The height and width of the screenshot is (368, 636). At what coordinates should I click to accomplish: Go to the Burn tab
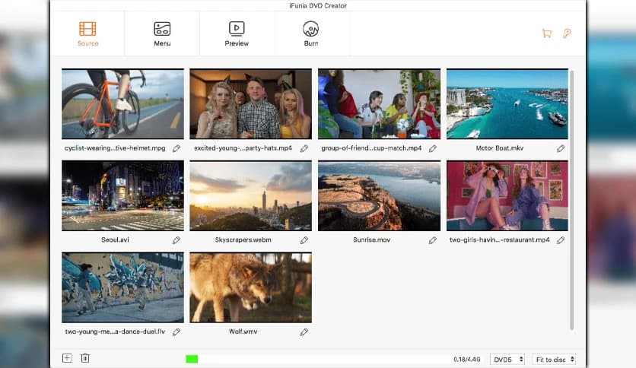click(310, 33)
